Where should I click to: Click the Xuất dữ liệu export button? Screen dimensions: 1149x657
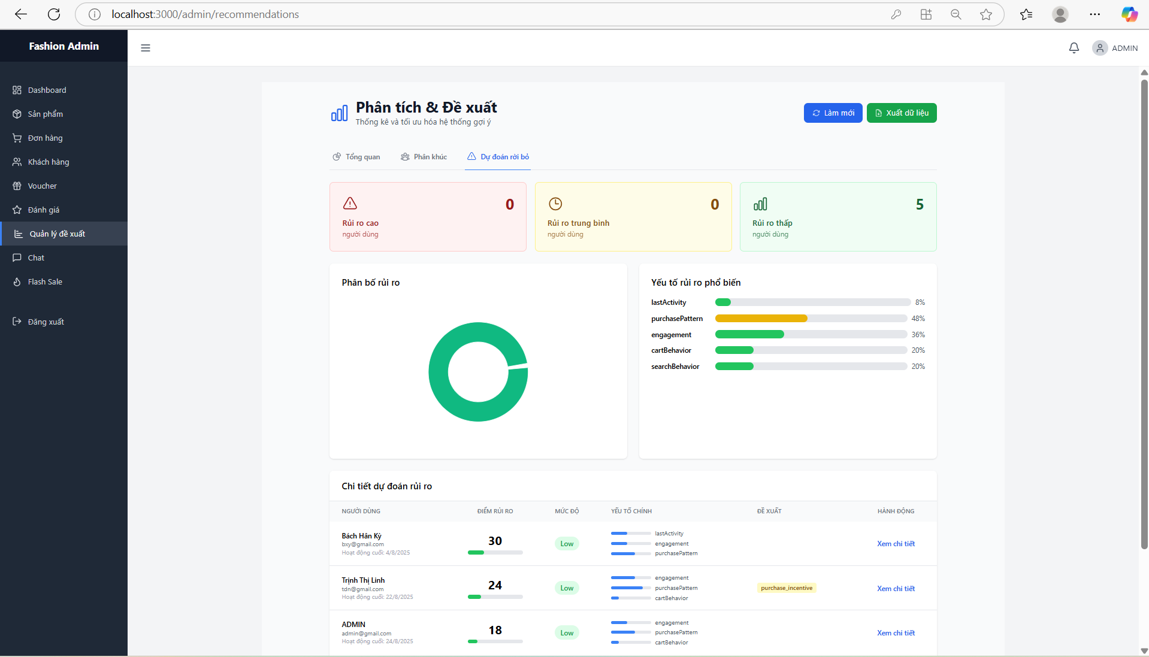coord(902,113)
